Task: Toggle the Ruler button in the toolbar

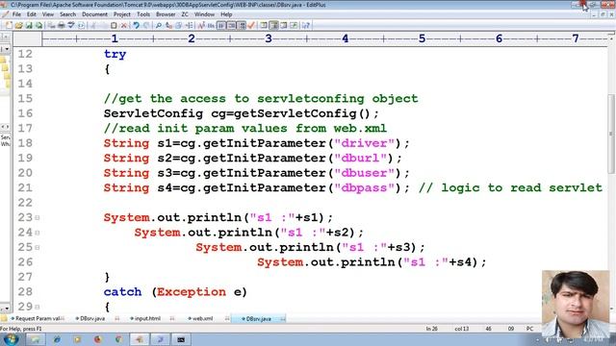Action: [242, 26]
